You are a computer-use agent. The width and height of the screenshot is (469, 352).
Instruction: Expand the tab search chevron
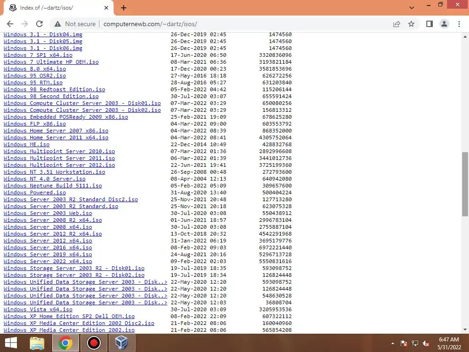[412, 8]
